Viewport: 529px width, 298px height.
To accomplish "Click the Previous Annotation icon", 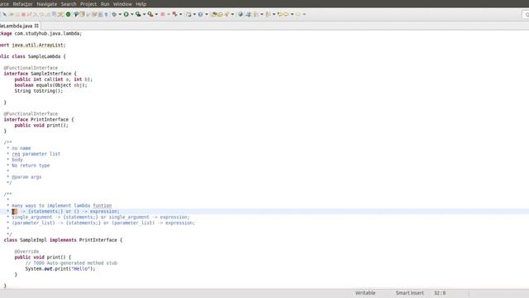I will point(268,14).
